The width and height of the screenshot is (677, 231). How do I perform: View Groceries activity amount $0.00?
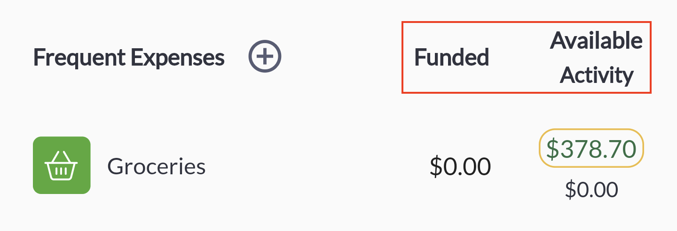591,190
